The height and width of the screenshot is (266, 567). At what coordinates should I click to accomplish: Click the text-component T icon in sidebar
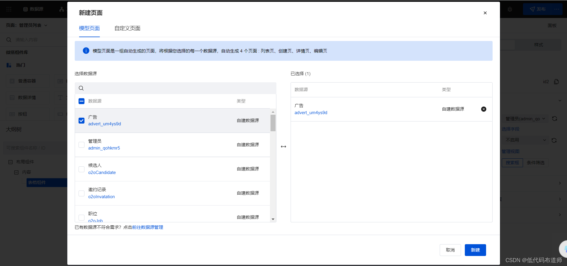click(x=60, y=98)
